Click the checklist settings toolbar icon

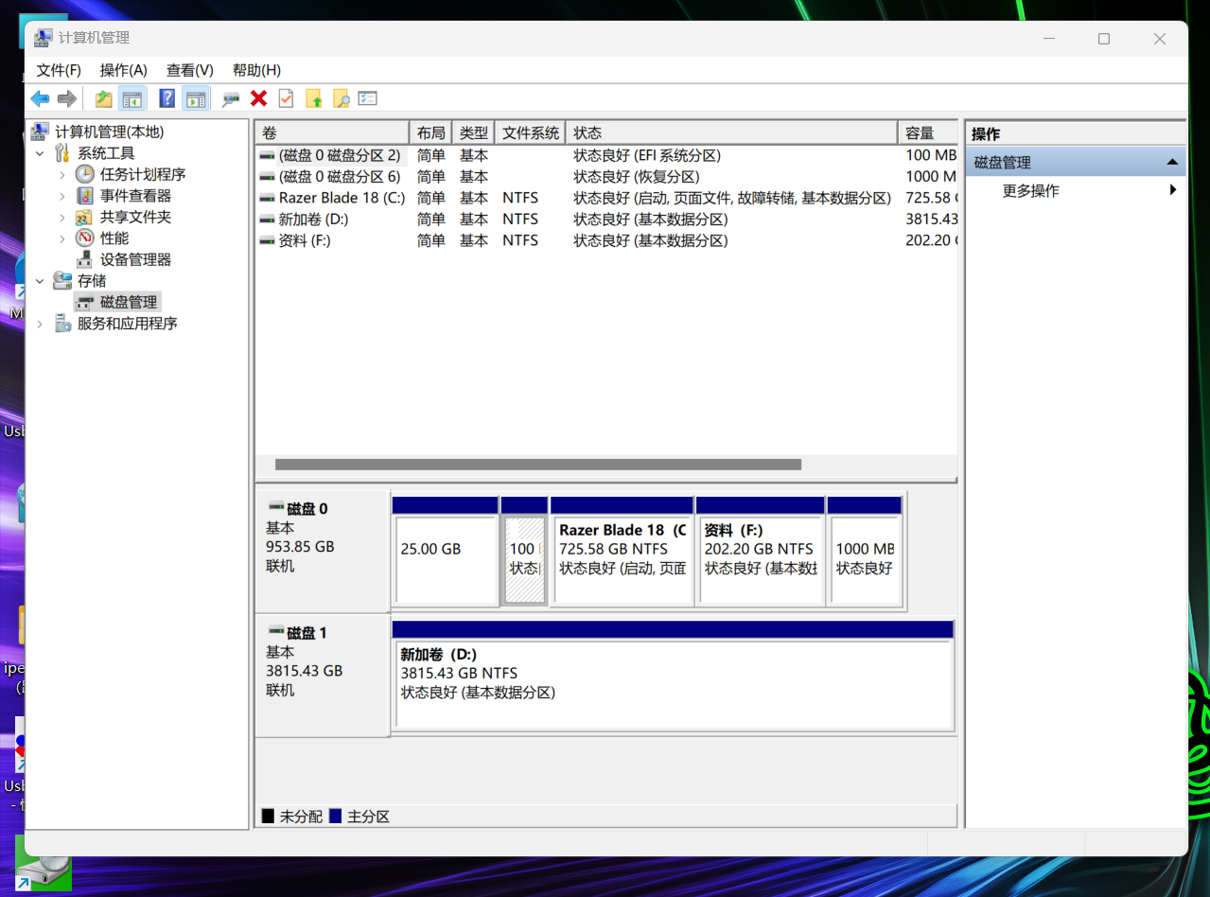pyautogui.click(x=368, y=98)
